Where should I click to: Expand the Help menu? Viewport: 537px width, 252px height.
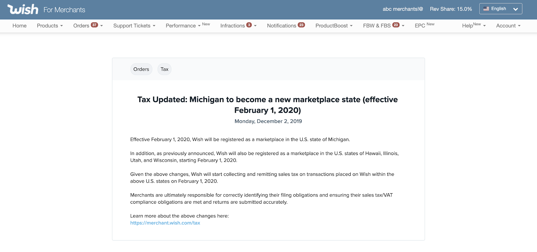[x=474, y=26]
